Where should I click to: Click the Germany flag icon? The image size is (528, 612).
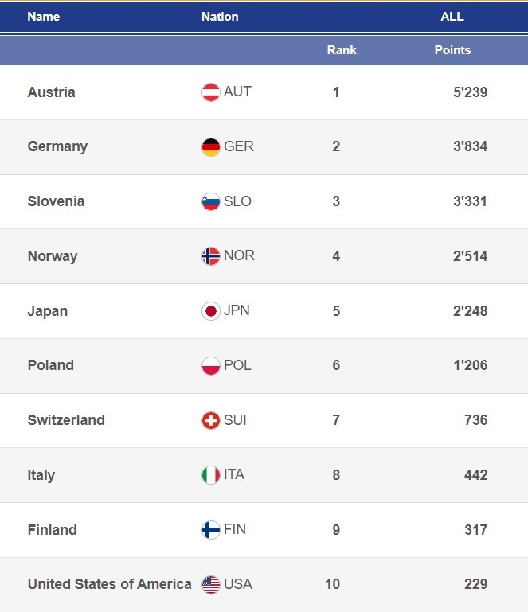point(210,147)
